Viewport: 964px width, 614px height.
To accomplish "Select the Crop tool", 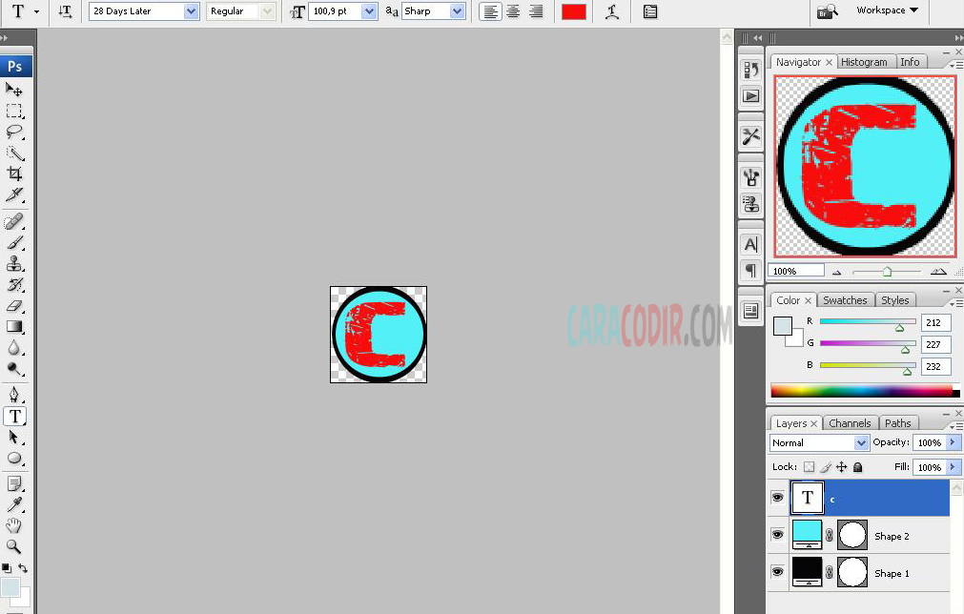I will (x=13, y=174).
